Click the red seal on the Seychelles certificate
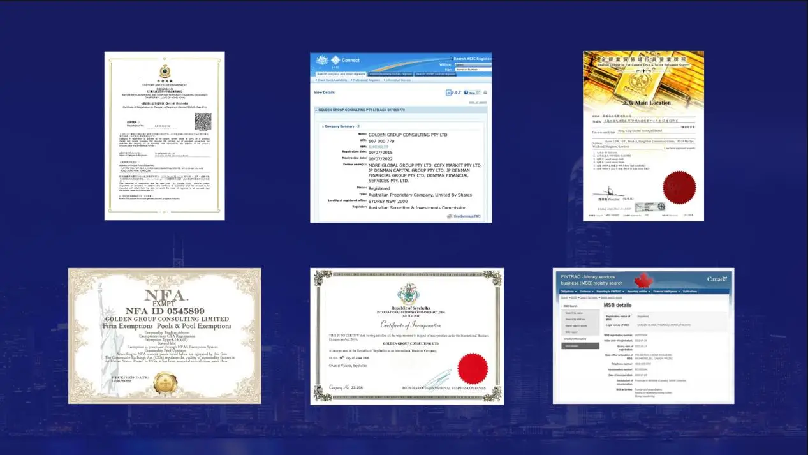Image resolution: width=808 pixels, height=455 pixels. (473, 368)
